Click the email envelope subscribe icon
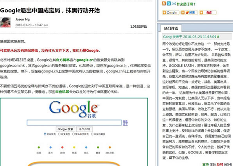The width and height of the screenshot is (233, 166). [174, 4]
